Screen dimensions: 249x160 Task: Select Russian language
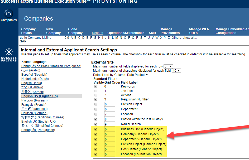tap(35, 100)
